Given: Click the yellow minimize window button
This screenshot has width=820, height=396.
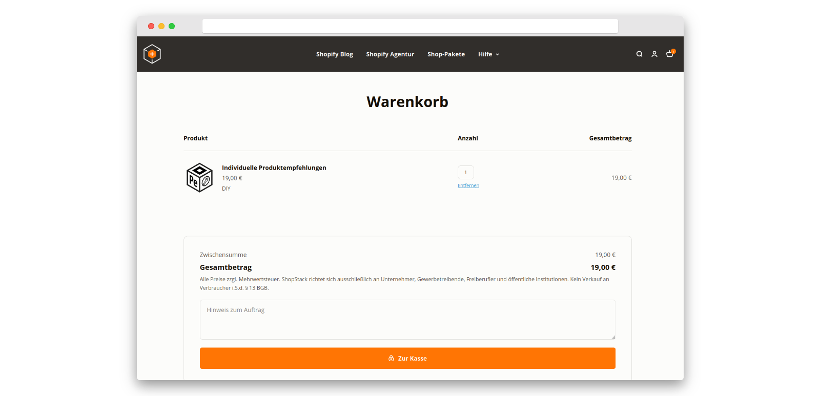Looking at the screenshot, I should (x=161, y=26).
